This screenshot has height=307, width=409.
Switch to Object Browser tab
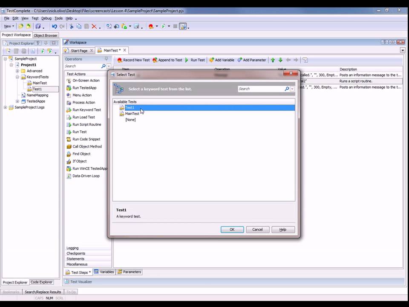(46, 35)
